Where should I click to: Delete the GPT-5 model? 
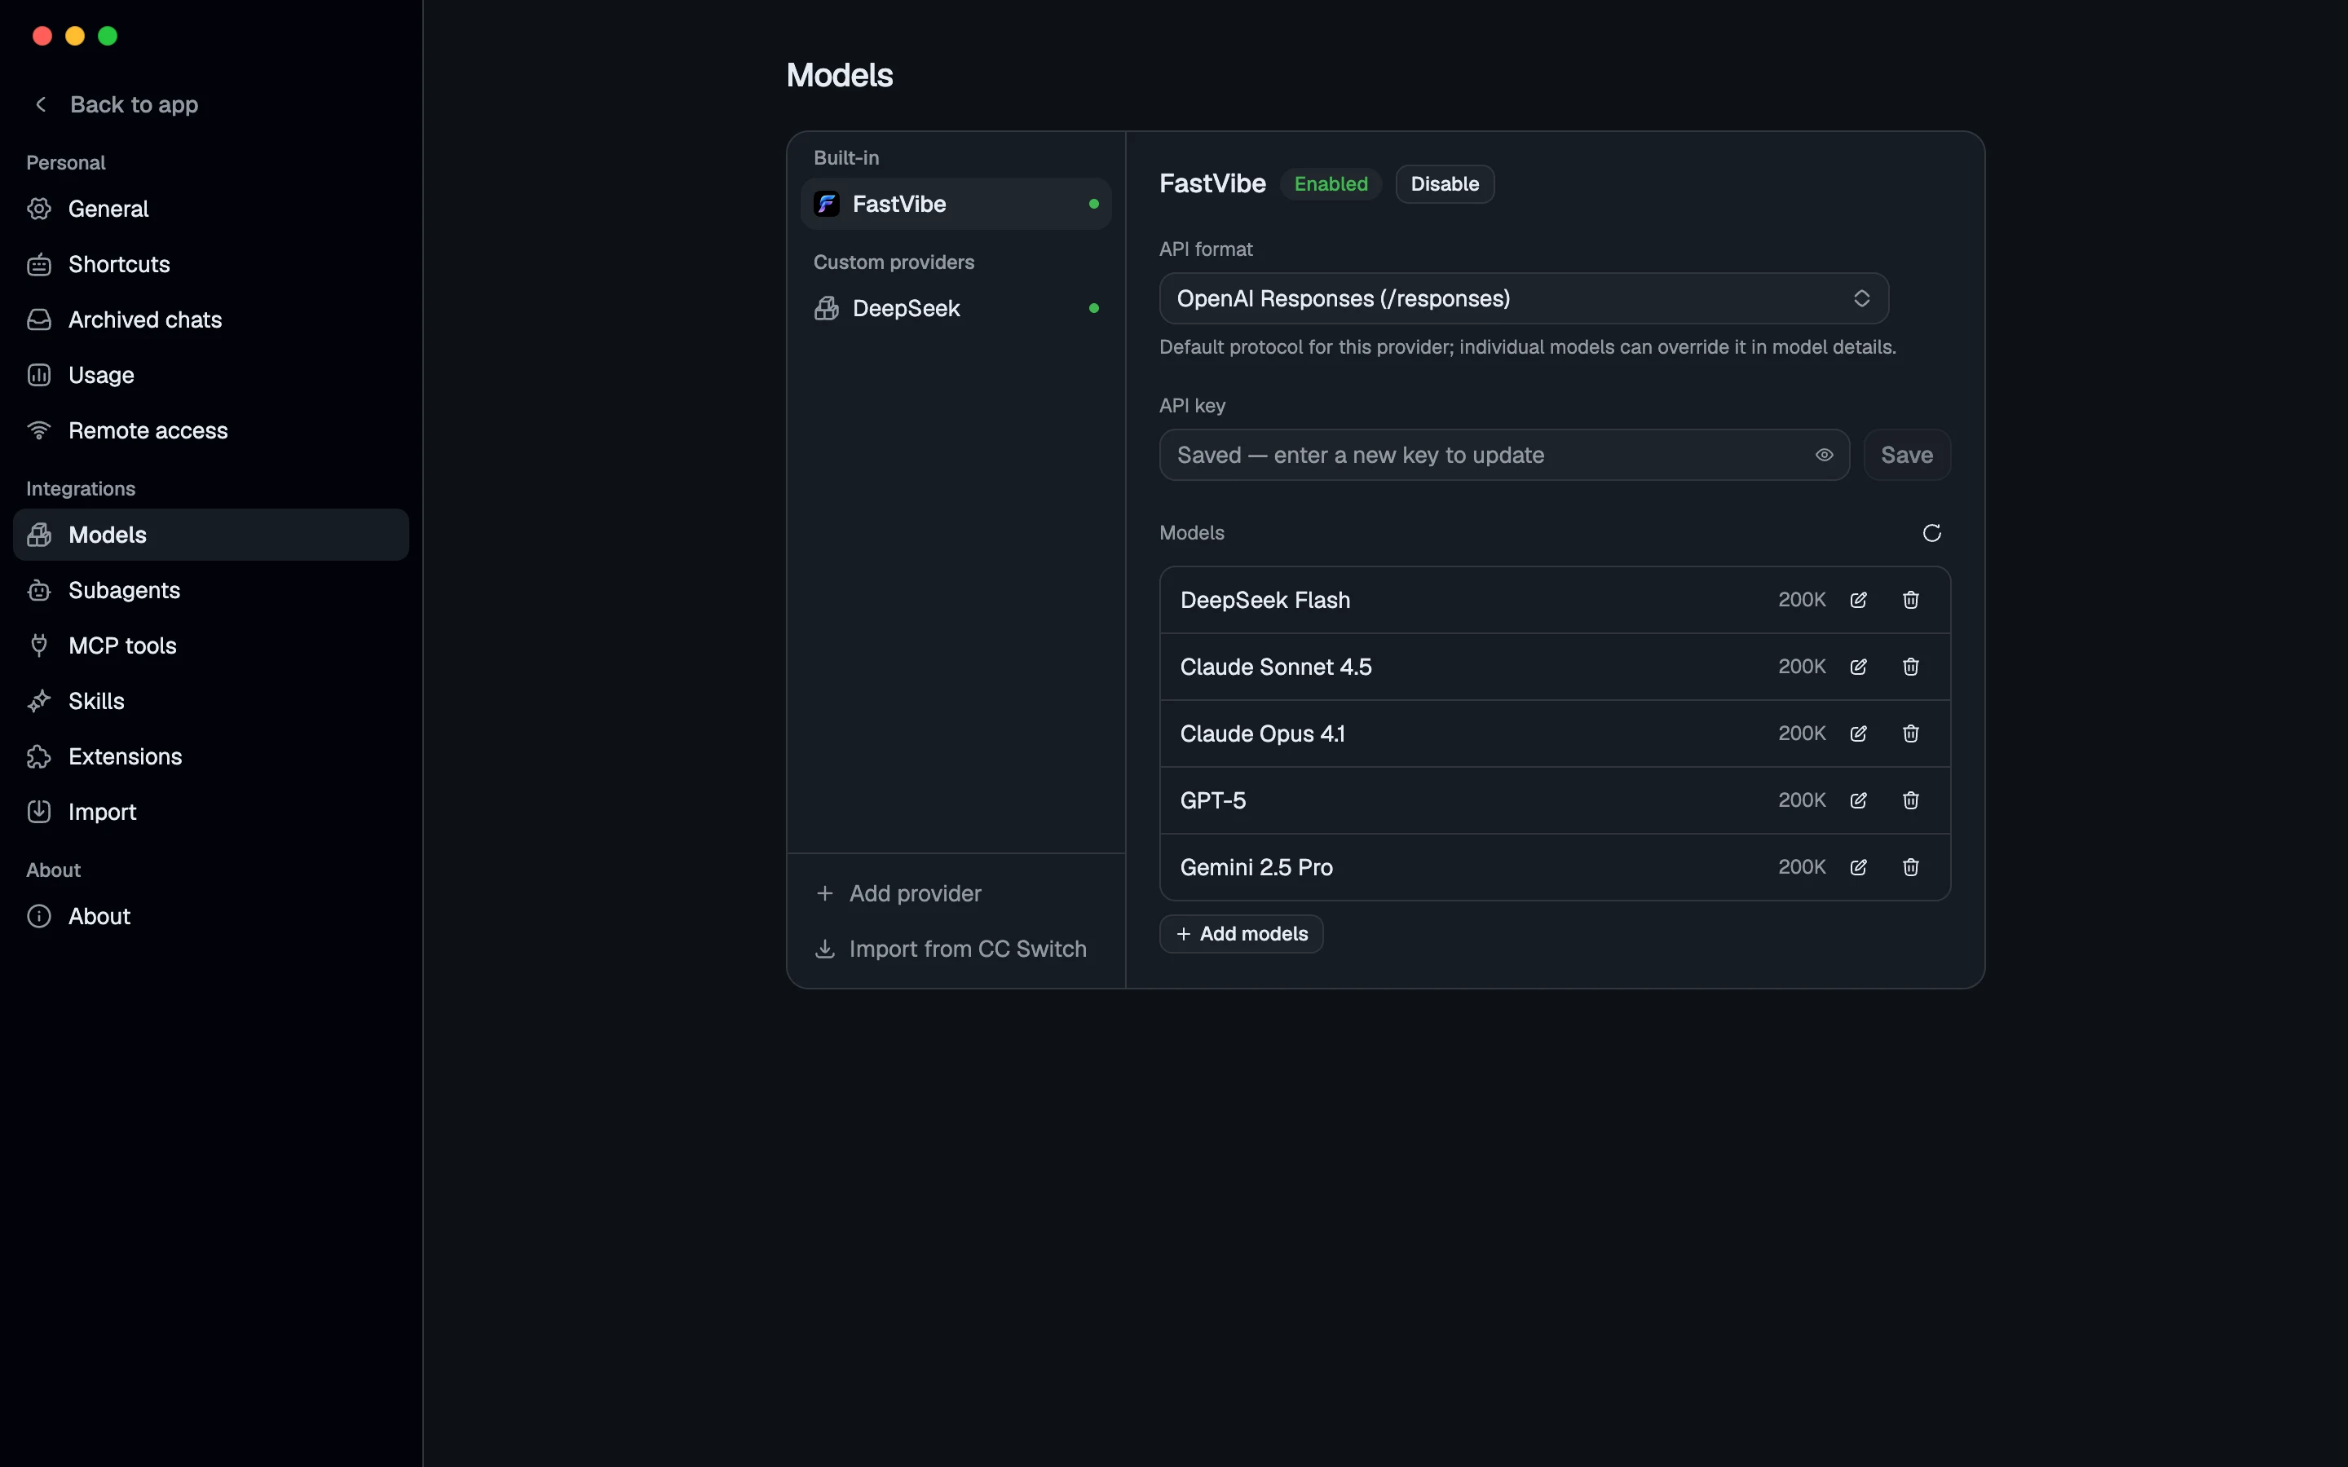(x=1910, y=800)
